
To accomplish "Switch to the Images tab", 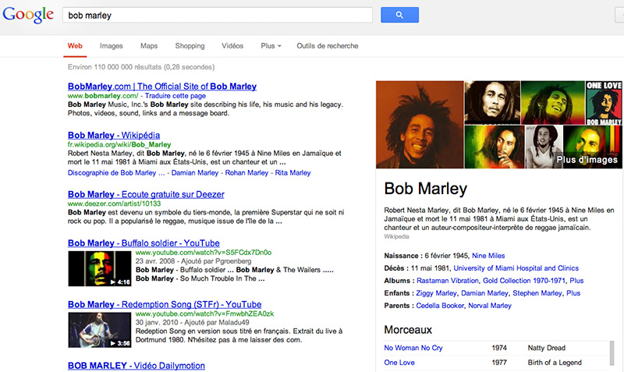I will (111, 46).
